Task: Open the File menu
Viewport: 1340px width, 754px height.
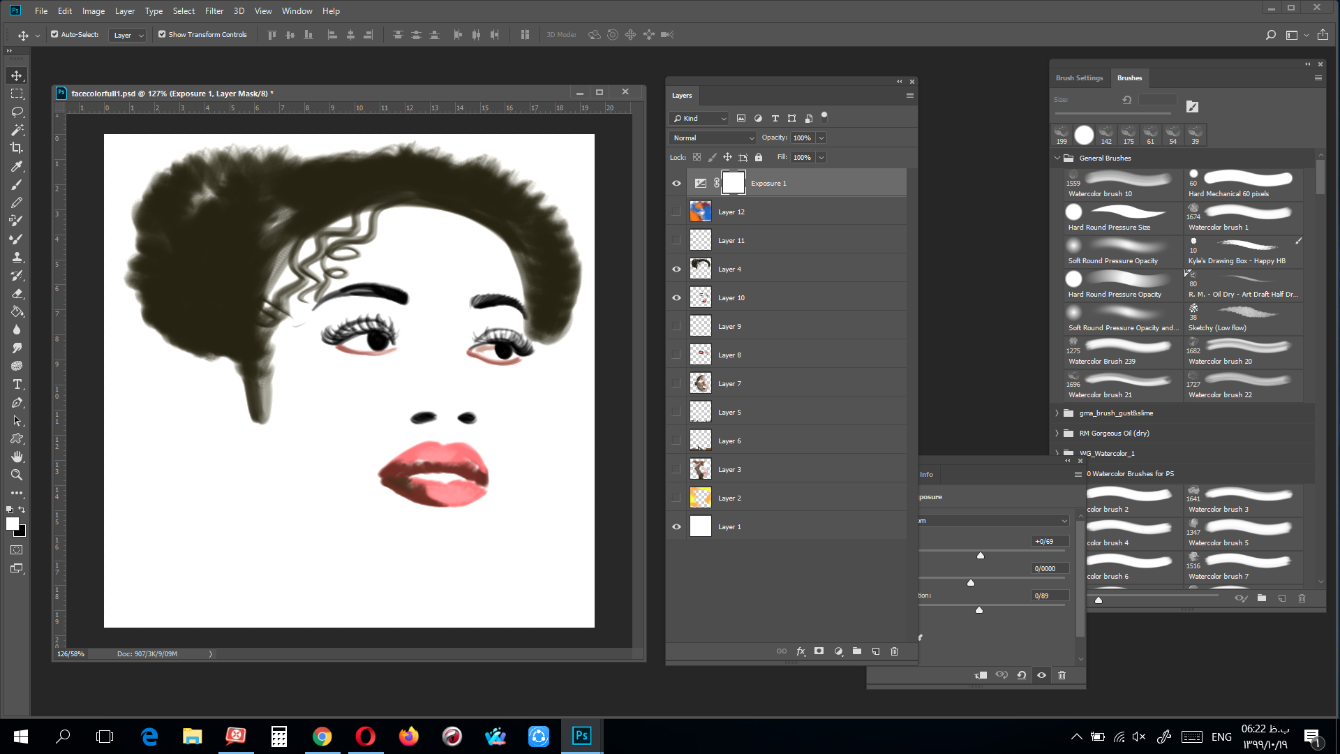Action: click(x=41, y=10)
